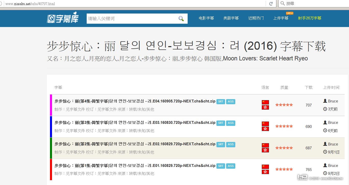This screenshot has width=349, height=185.
Task: Open 射手26万字幕 link in navigation
Action: click(310, 18)
